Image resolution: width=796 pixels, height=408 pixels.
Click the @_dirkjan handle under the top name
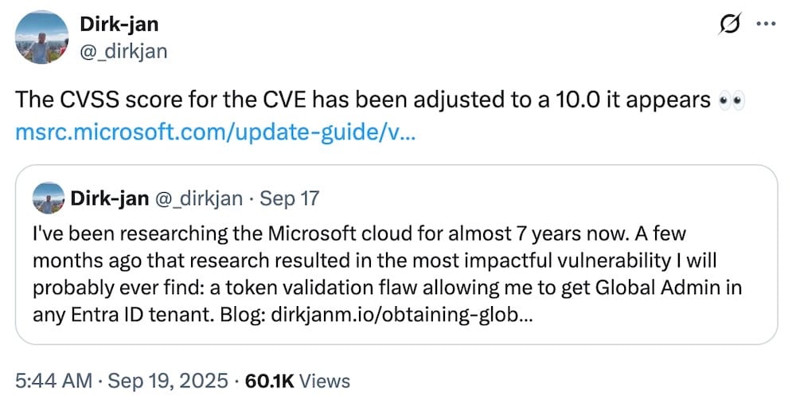tap(123, 51)
